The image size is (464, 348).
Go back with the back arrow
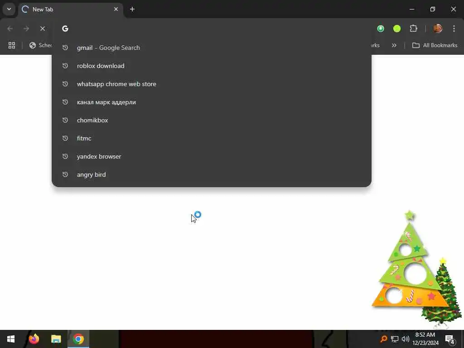pyautogui.click(x=10, y=29)
